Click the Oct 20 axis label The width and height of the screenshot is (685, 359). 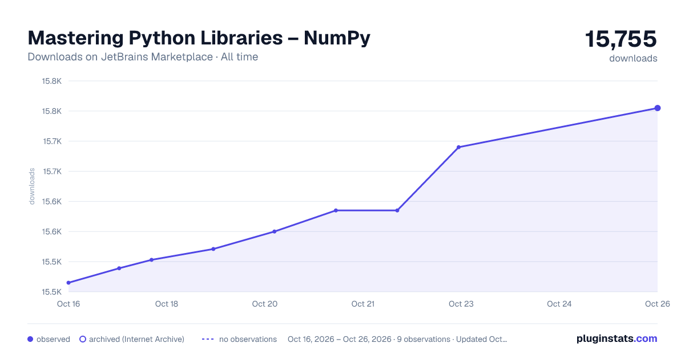pos(265,304)
